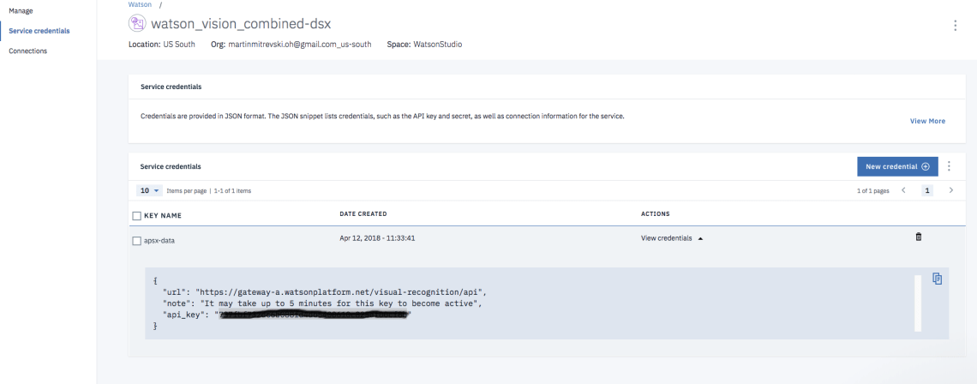Click the page number 1 field
This screenshot has width=977, height=384.
pos(926,190)
